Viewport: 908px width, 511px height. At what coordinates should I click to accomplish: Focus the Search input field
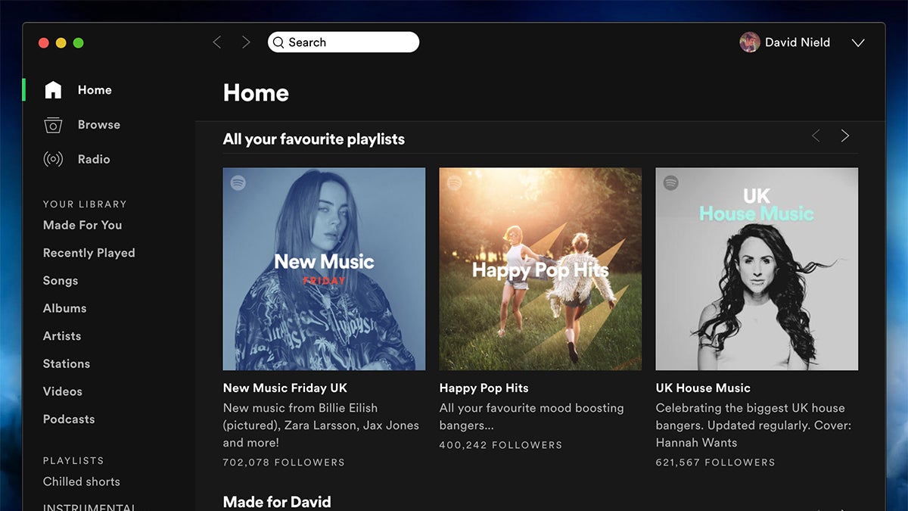point(348,42)
